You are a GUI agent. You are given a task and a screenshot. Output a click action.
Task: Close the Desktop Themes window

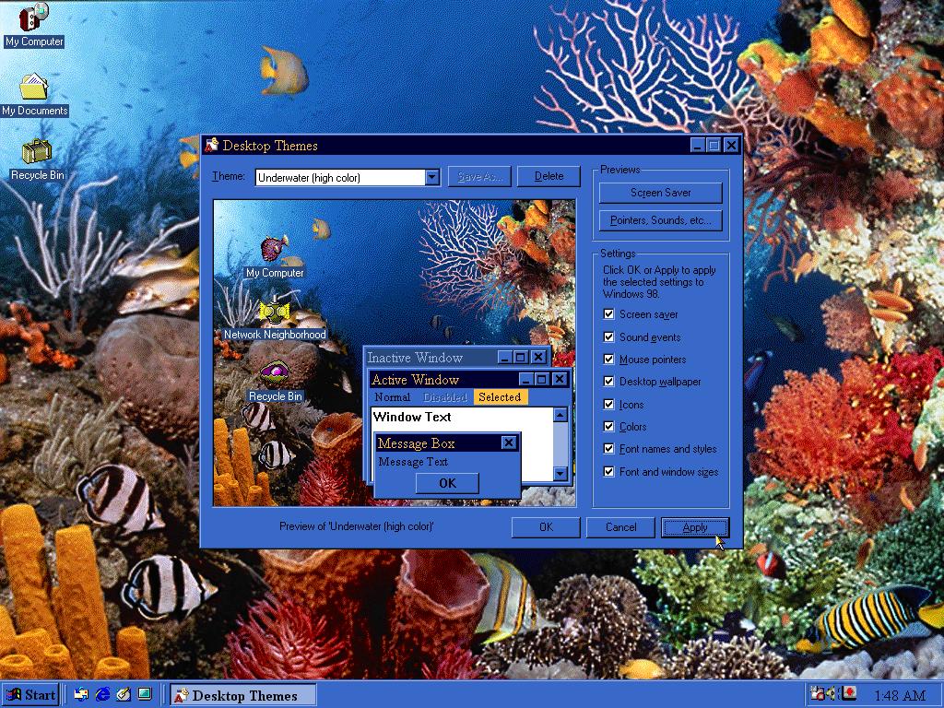pyautogui.click(x=731, y=145)
